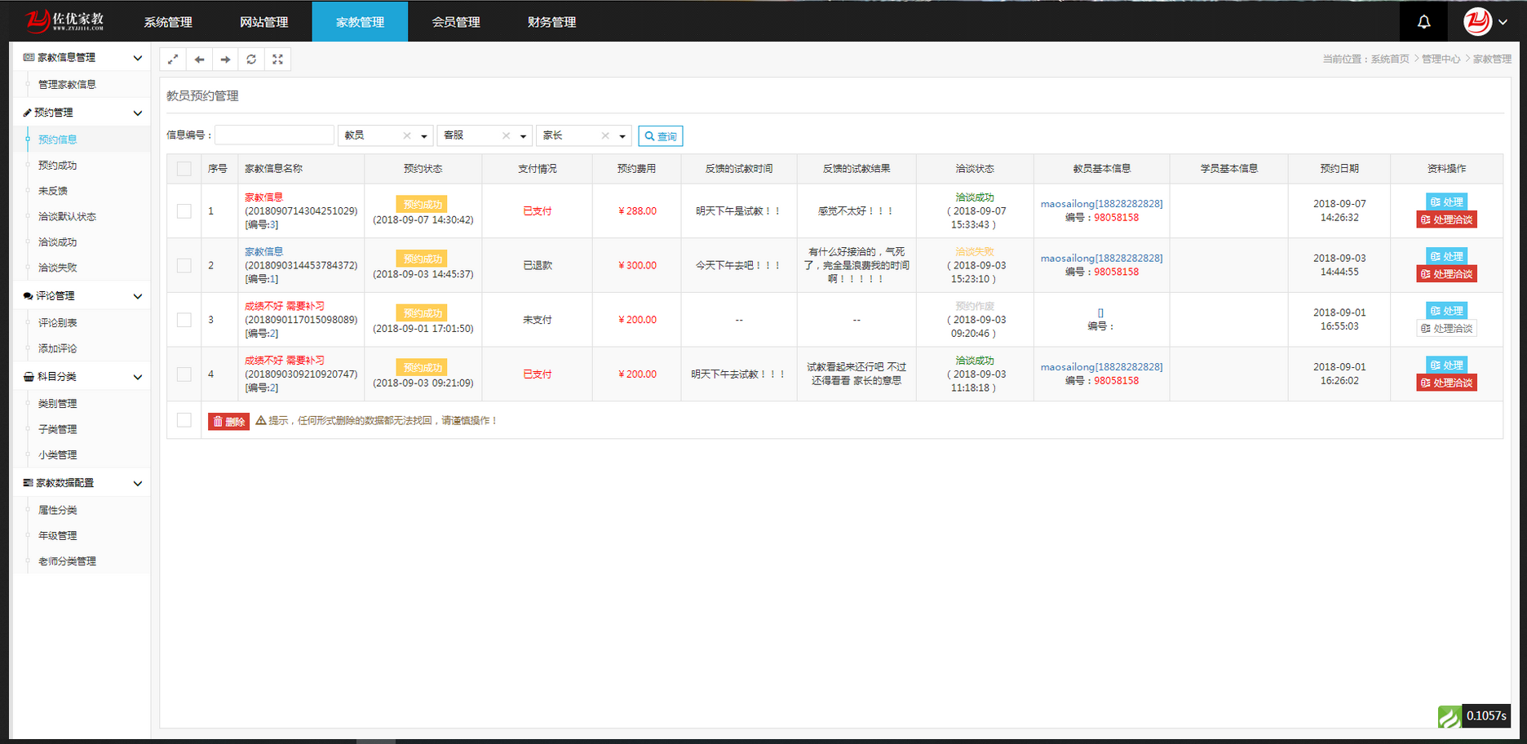The image size is (1527, 744).
Task: Open the 家长 dropdown filter
Action: click(x=583, y=135)
